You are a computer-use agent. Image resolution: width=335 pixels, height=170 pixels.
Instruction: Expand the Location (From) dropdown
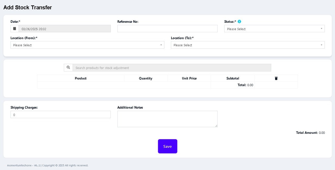click(87, 45)
